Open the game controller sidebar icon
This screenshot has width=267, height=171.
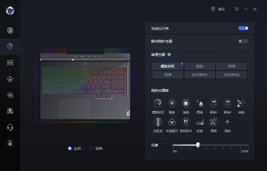point(10,63)
